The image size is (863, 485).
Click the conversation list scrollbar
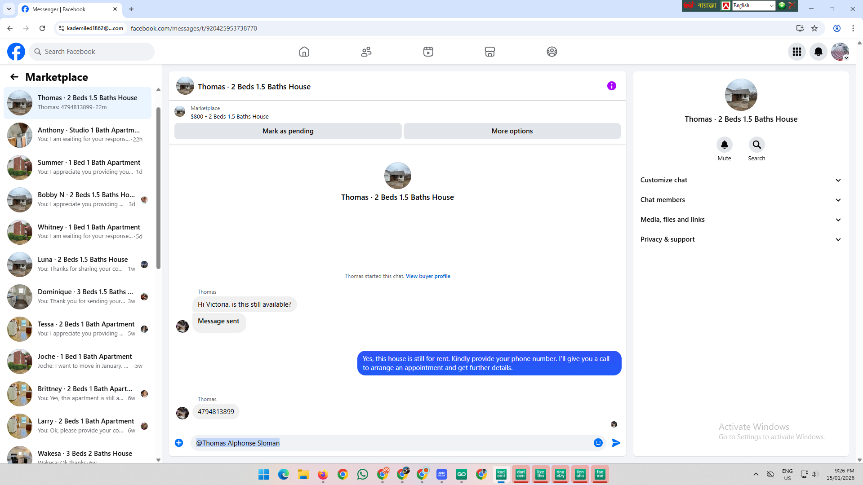tap(158, 189)
